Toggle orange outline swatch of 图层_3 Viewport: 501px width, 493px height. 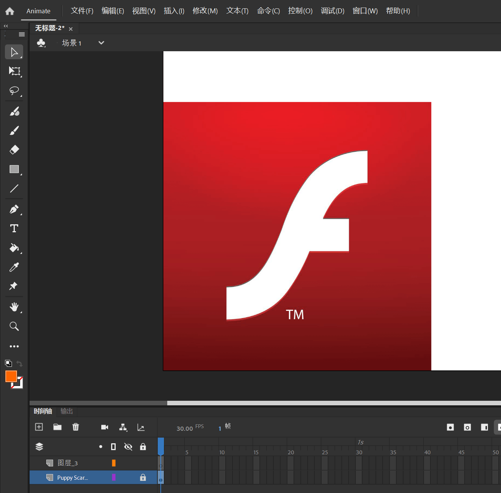(x=113, y=463)
